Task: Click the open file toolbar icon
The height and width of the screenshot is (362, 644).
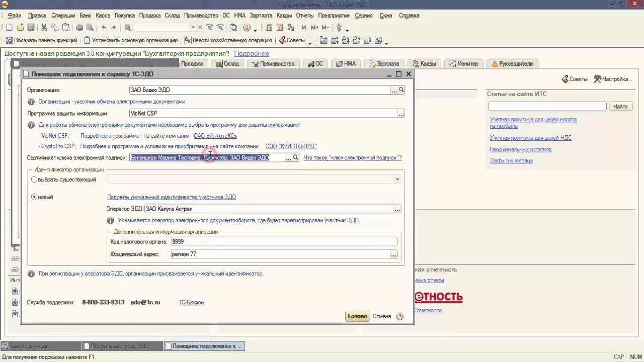Action: [x=20, y=28]
